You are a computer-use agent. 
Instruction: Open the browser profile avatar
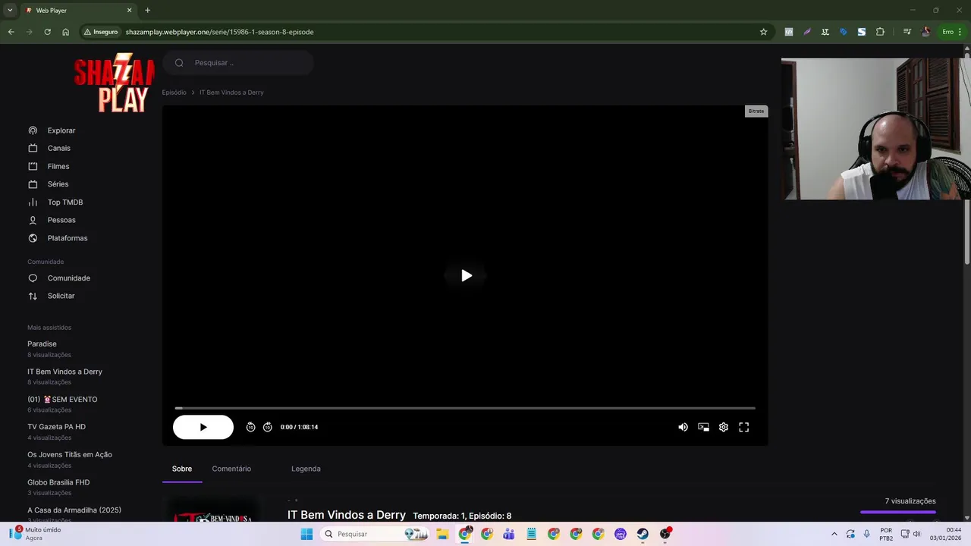tap(925, 32)
